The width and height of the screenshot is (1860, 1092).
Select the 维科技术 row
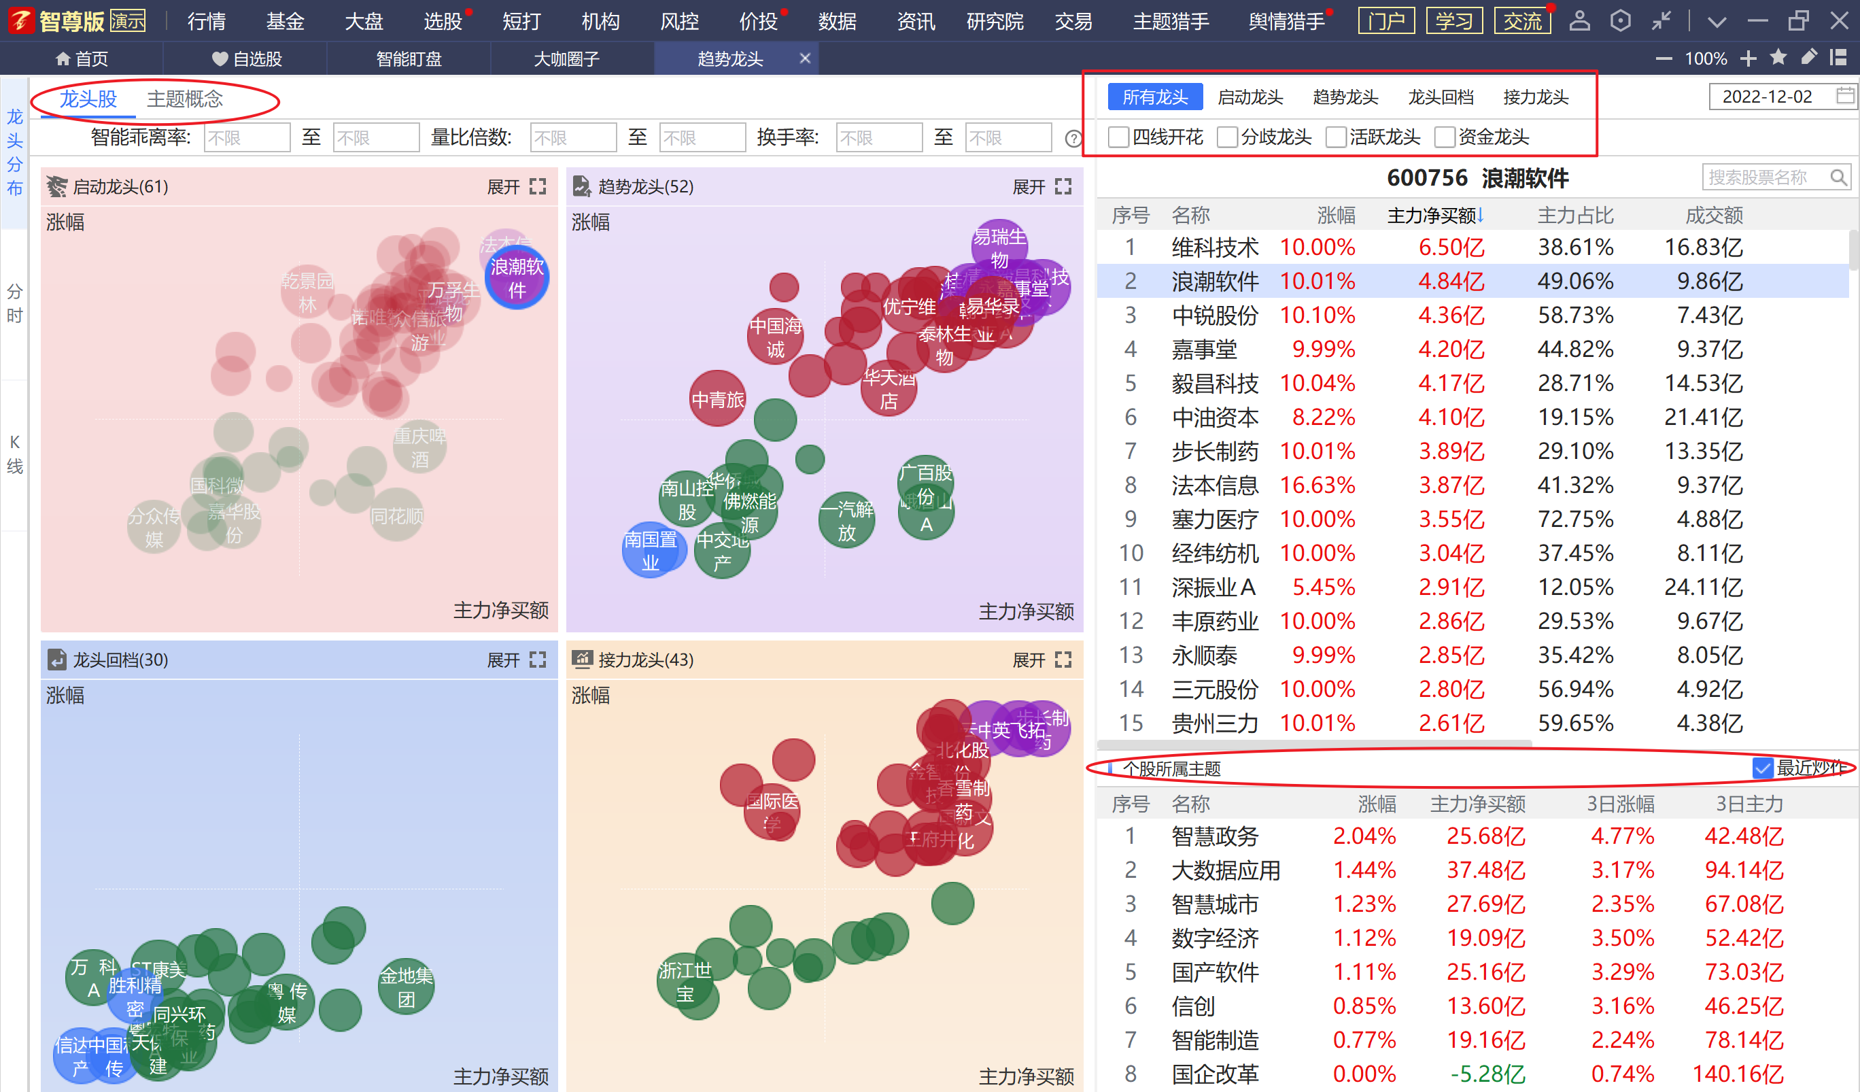[x=1472, y=248]
